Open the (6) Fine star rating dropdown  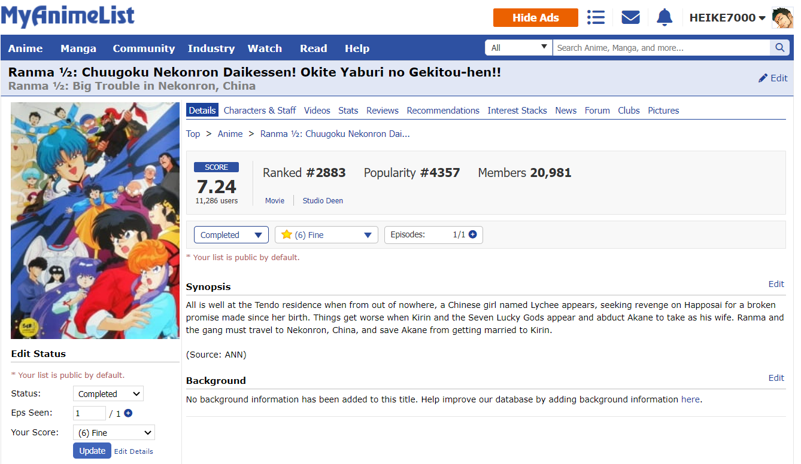pyautogui.click(x=326, y=235)
